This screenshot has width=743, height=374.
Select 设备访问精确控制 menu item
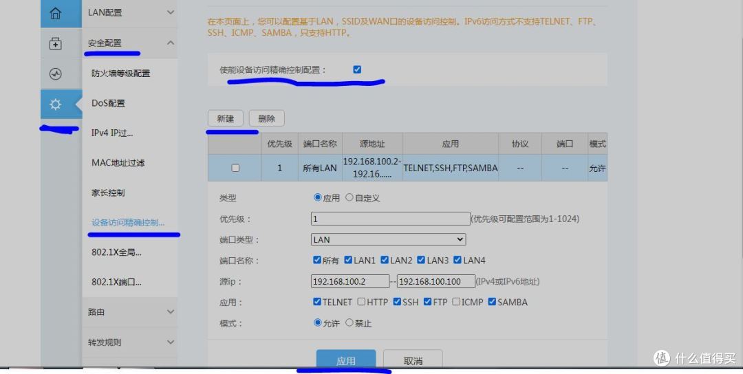(x=128, y=223)
